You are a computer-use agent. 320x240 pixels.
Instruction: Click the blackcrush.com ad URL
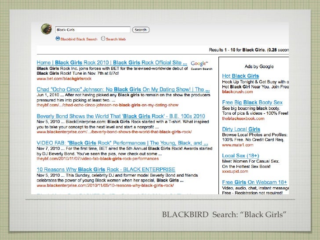pos(237,91)
